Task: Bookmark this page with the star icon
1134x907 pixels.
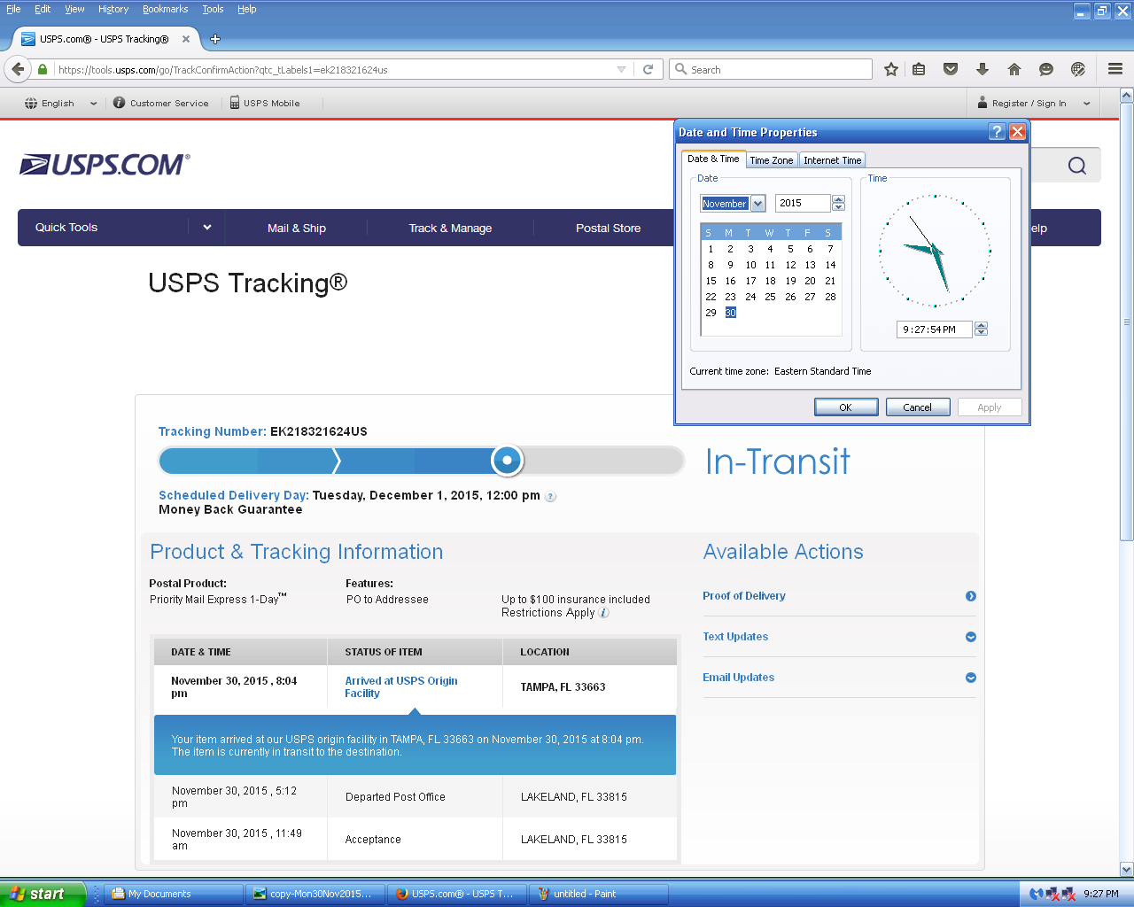Action: [891, 69]
